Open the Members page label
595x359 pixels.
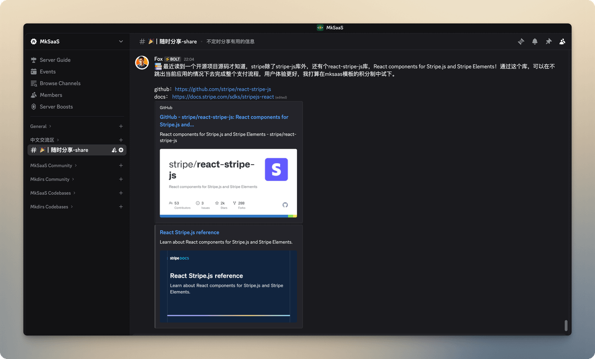pyautogui.click(x=51, y=95)
